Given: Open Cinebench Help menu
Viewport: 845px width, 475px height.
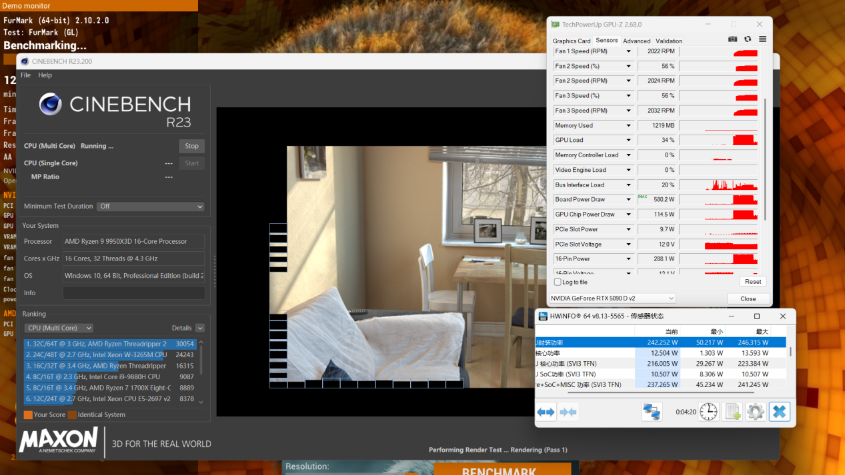Looking at the screenshot, I should pyautogui.click(x=45, y=75).
